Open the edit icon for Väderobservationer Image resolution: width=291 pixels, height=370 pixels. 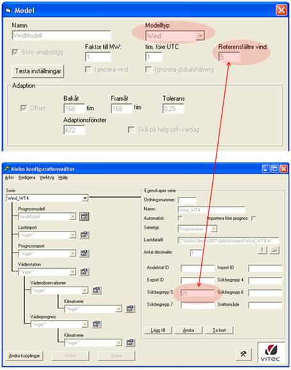[96, 290]
